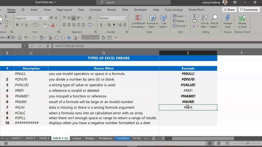Switch to the HACK 1 sheet tab
262x147 pixels.
point(16,138)
